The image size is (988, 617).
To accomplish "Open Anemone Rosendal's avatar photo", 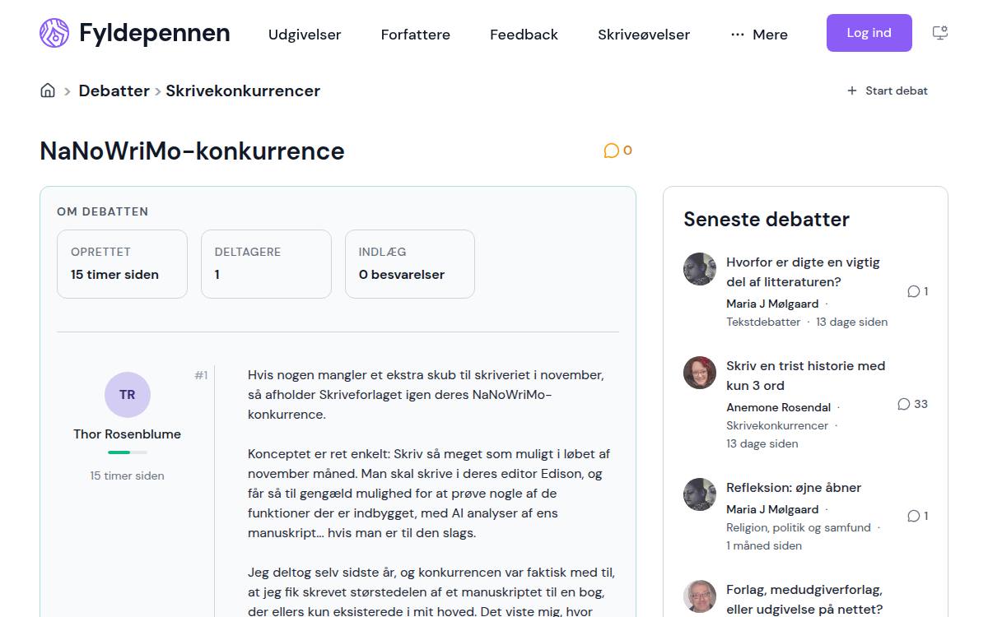I will tap(700, 373).
